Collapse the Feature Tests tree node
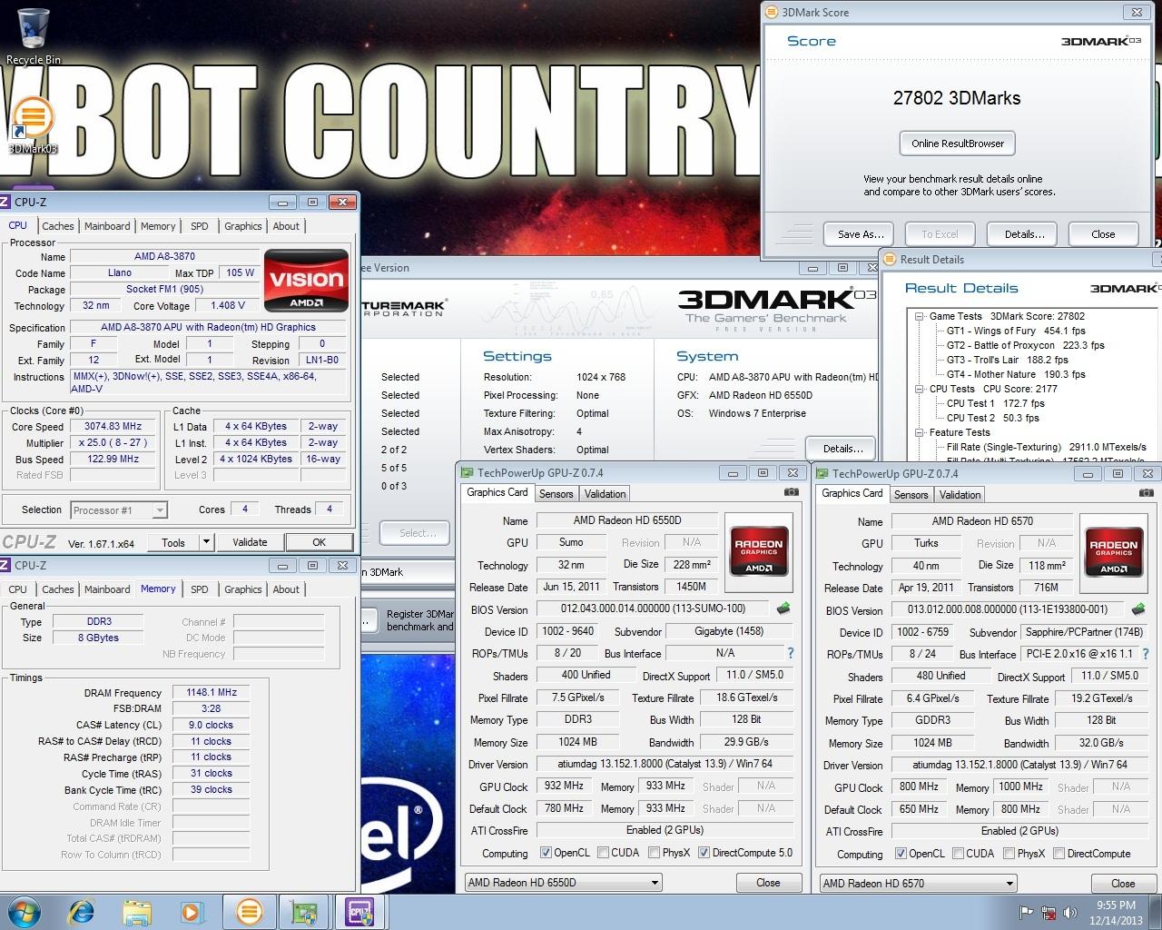Screen dimensions: 1162x930 [919, 432]
